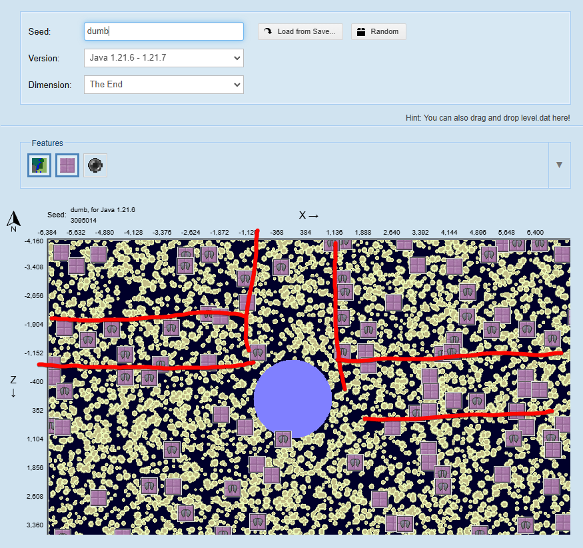
Task: Click the Random seed button
Action: (378, 31)
